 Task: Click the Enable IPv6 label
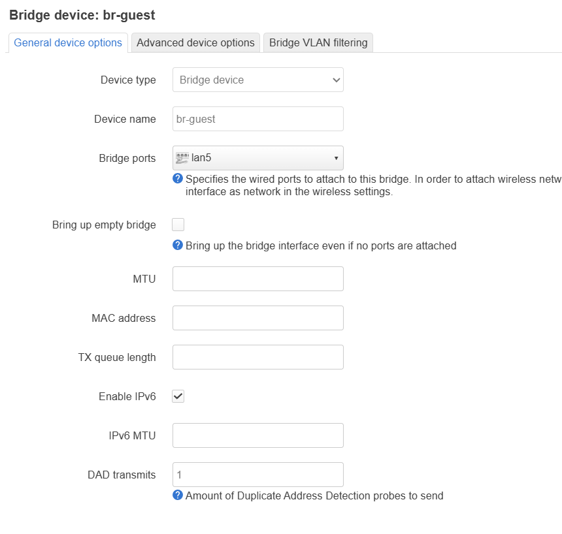coord(127,396)
